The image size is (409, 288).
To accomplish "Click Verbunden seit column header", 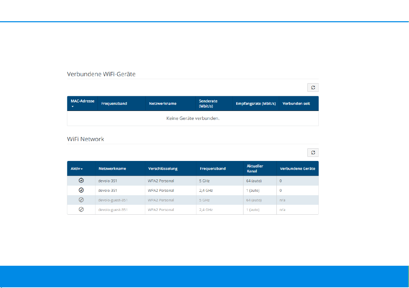I will (296, 103).
